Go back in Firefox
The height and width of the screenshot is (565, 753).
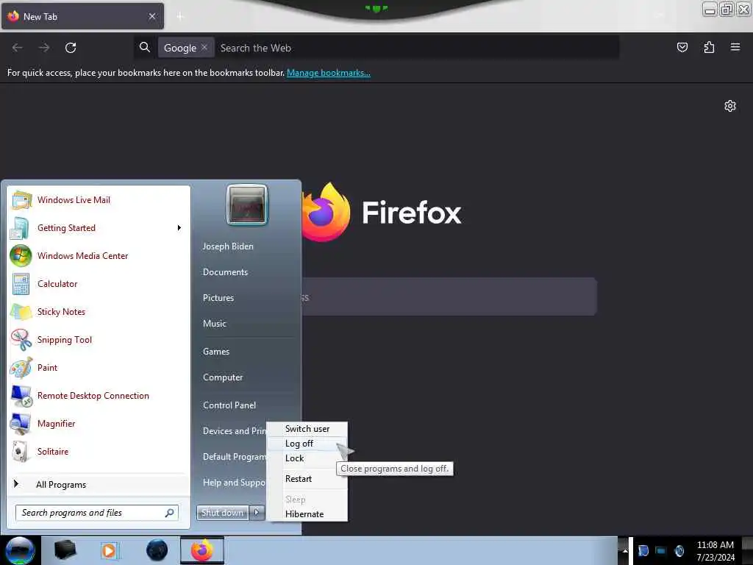click(x=18, y=48)
